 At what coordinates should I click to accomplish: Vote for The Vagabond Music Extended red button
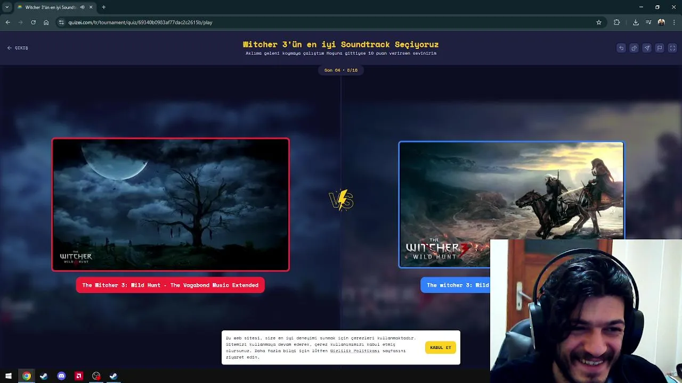click(170, 285)
